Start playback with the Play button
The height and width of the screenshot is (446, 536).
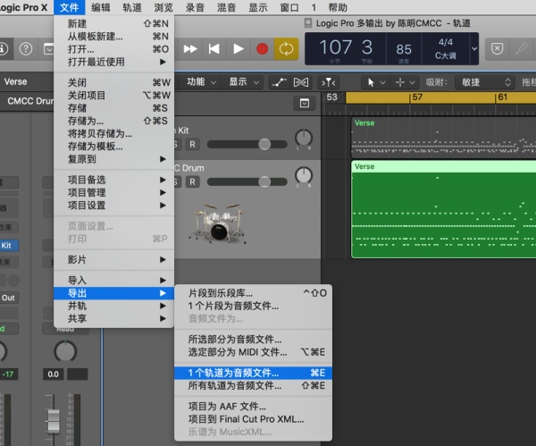coord(238,49)
